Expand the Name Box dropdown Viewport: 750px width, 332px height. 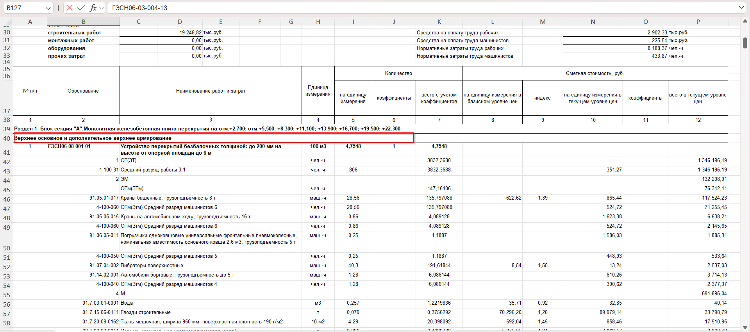point(48,8)
